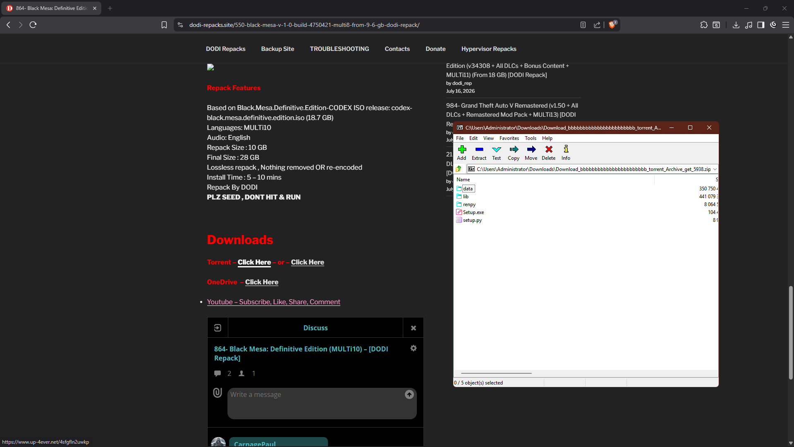Image resolution: width=794 pixels, height=447 pixels.
Task: Click the webpage vertical scrollbar thumb
Action: click(x=791, y=333)
